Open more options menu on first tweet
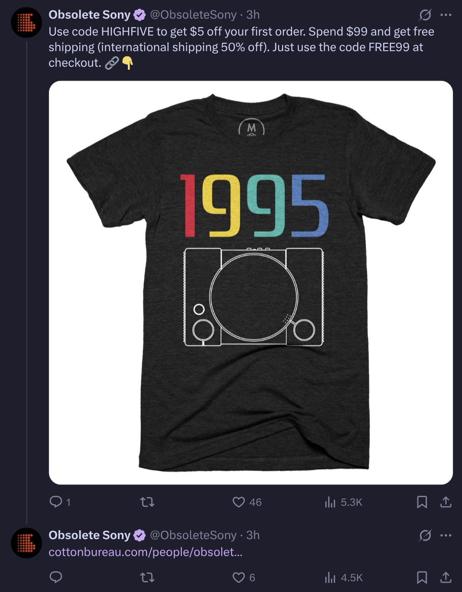The width and height of the screenshot is (462, 592). pyautogui.click(x=446, y=15)
